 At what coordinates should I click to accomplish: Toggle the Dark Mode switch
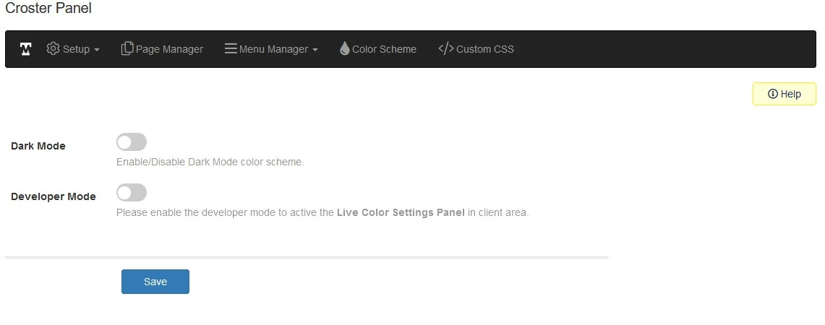pyautogui.click(x=132, y=142)
